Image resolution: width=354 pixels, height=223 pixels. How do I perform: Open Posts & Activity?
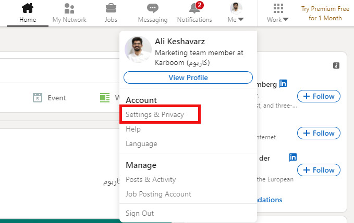[151, 179]
